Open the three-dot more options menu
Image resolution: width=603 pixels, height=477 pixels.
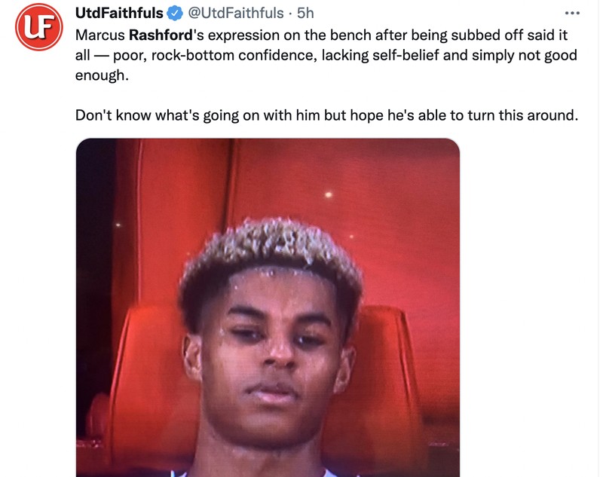[573, 14]
